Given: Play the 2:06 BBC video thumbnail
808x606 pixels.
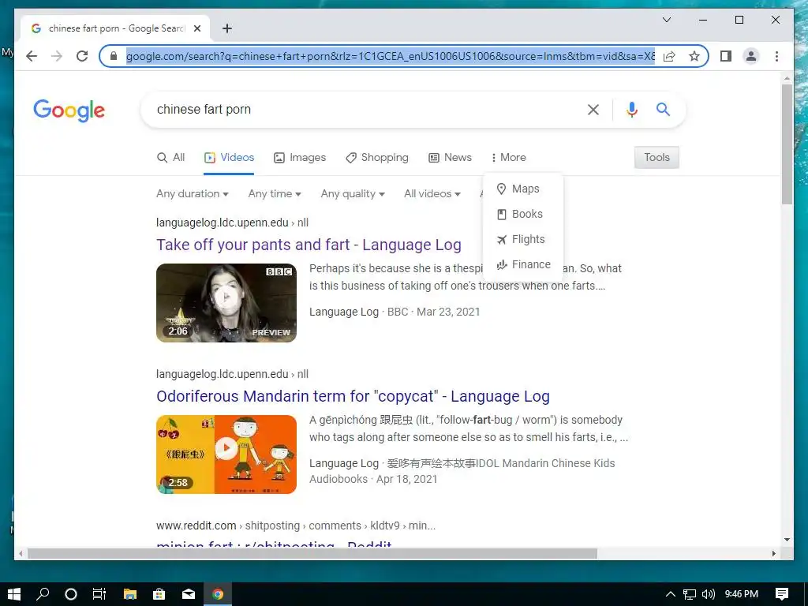Looking at the screenshot, I should click(226, 303).
